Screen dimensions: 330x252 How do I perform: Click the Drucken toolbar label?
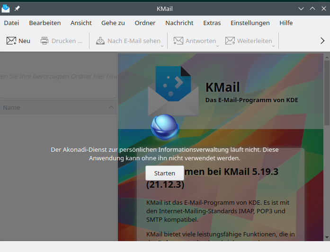(x=67, y=41)
